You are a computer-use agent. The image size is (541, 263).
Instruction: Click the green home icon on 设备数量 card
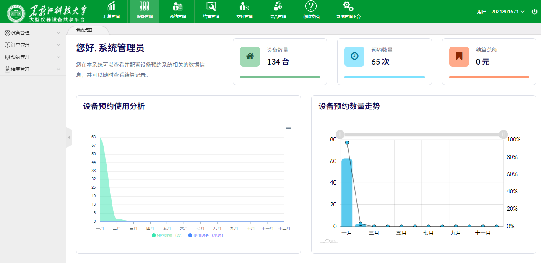250,57
